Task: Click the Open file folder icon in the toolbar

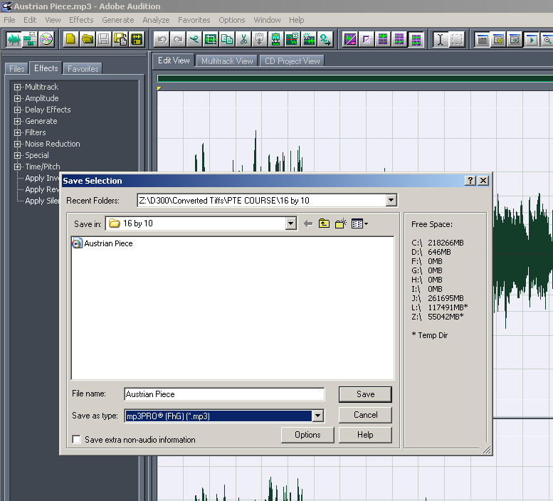Action: 88,39
